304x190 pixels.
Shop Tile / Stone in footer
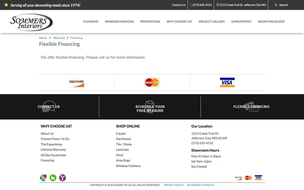(124, 144)
